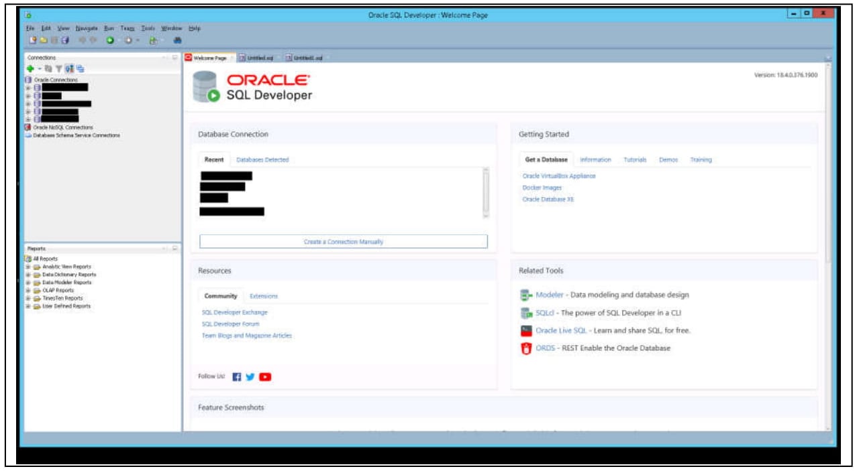Open the Team menu
This screenshot has height=473, width=857.
tap(128, 28)
